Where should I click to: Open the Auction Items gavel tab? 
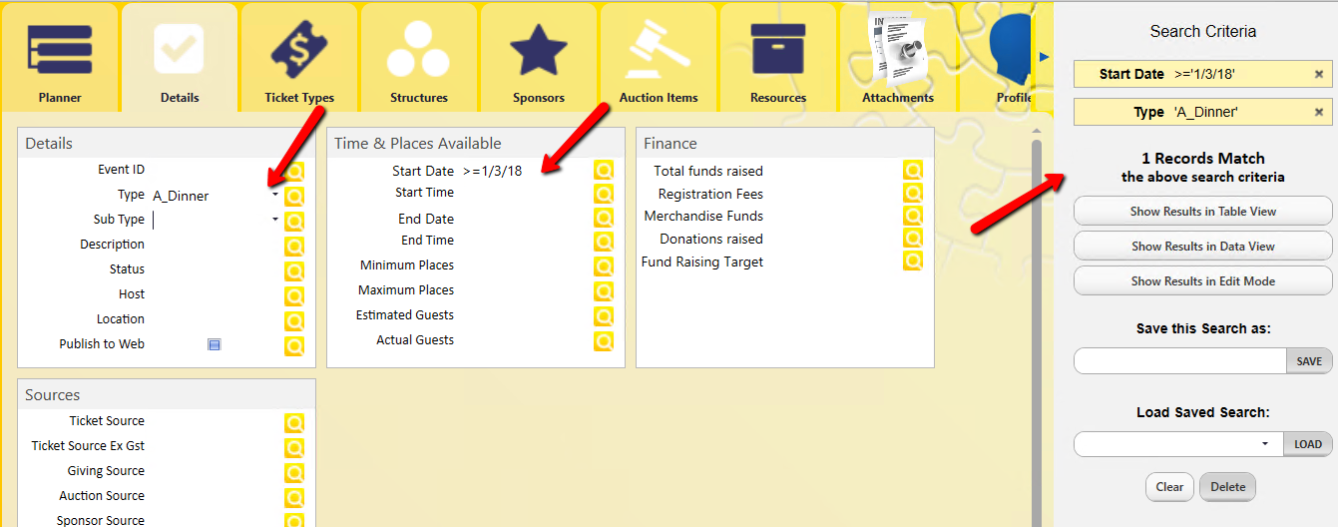tap(658, 58)
